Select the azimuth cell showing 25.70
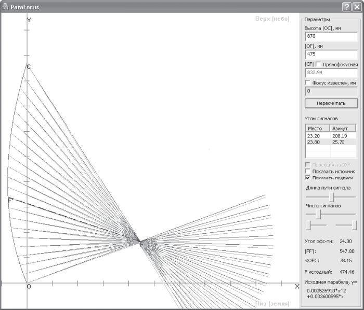This screenshot has height=310, width=364. 343,142
